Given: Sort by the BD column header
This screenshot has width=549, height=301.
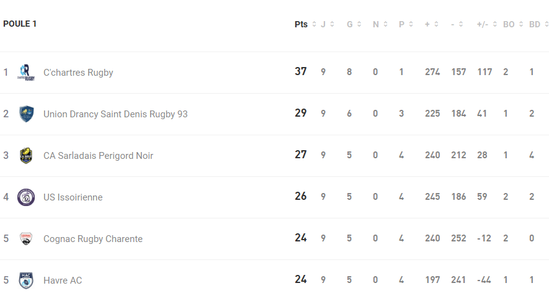Looking at the screenshot, I should [535, 24].
